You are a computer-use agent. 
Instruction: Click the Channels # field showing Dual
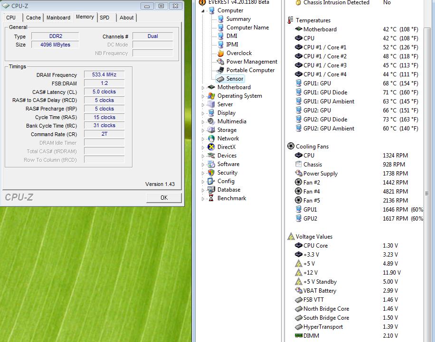tap(152, 36)
